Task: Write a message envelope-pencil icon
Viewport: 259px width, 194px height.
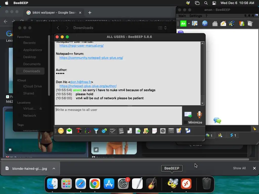Action: [223, 23]
